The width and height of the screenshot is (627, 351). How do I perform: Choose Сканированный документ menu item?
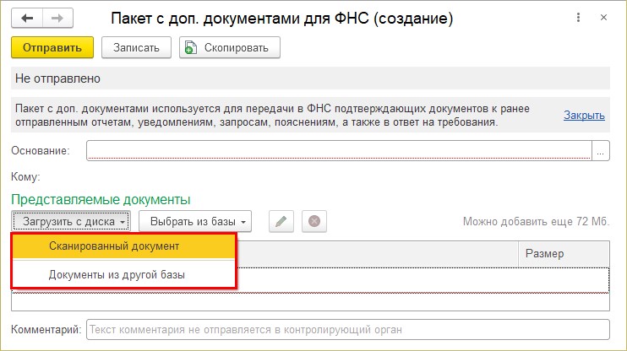(124, 246)
